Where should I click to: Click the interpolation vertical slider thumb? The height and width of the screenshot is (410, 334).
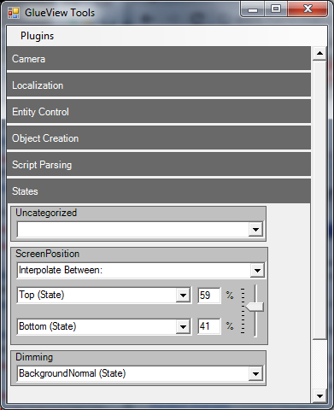coord(255,307)
